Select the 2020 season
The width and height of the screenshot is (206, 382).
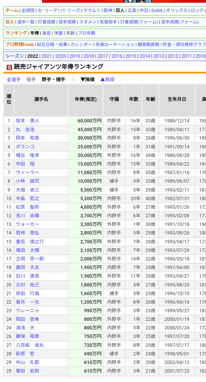point(61,56)
